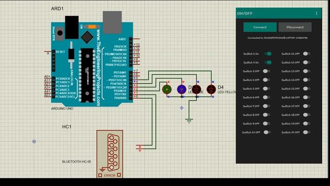Click the Arduino USB port block

tap(112, 22)
